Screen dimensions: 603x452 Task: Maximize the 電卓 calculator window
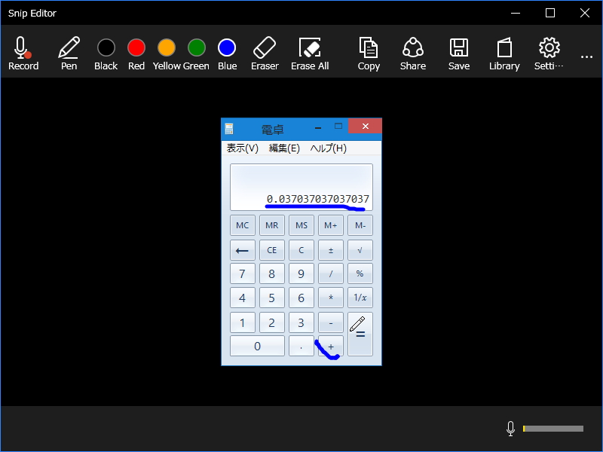pos(338,126)
